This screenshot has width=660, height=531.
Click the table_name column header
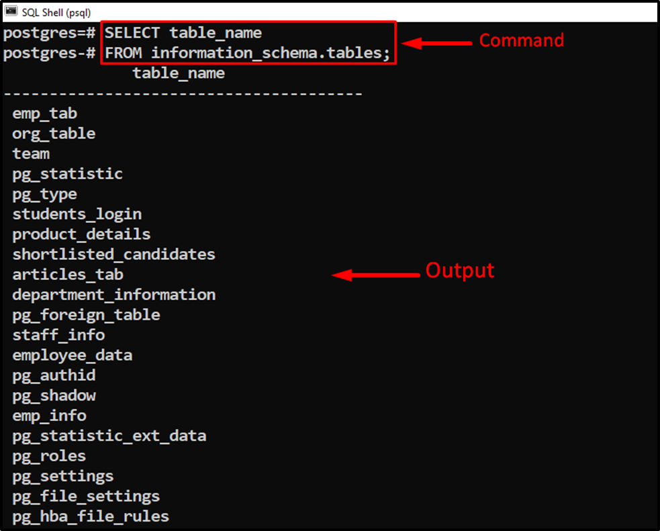pos(179,73)
